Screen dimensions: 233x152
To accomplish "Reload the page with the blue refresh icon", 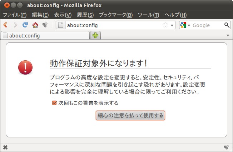I will click(25, 25).
